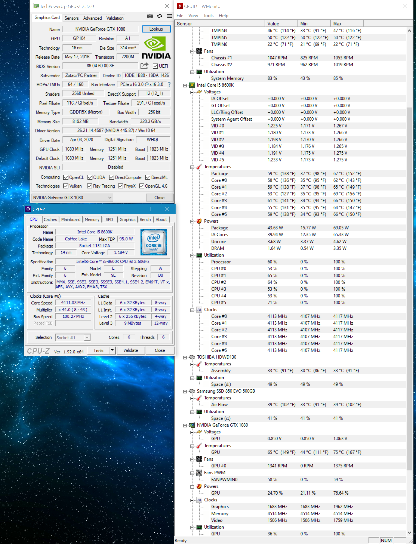Click the Tools button in CPU-Z
Viewport: 416px width, 544px height.
[99, 350]
